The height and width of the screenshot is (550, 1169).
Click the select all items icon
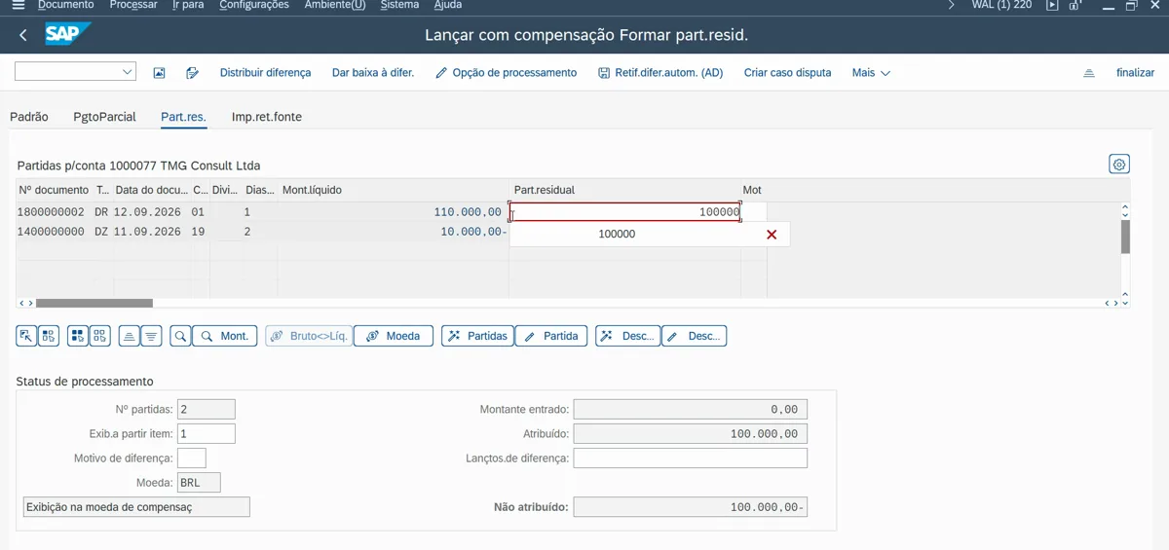coord(78,336)
